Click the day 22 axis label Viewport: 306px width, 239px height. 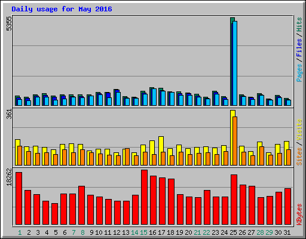[x=206, y=232]
